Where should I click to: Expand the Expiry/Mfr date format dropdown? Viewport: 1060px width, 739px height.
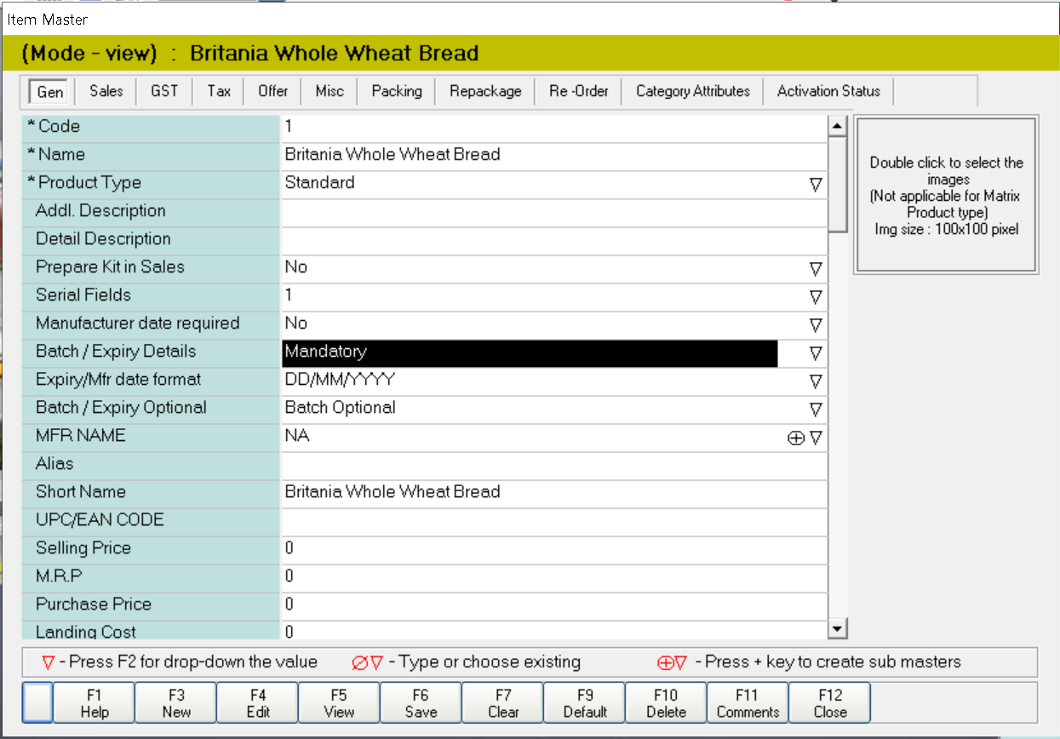816,381
